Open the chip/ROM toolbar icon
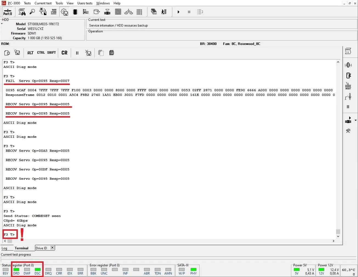 pyautogui.click(x=75, y=12)
